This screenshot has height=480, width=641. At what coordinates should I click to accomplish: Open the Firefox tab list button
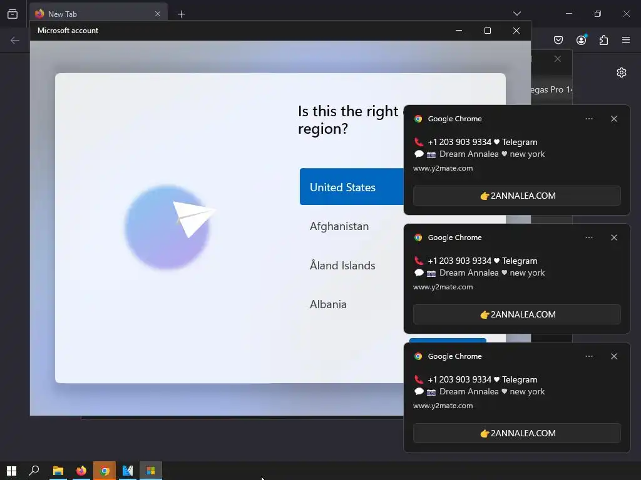[x=13, y=14]
